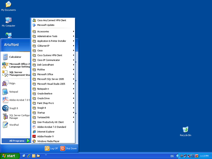The width and height of the screenshot is (212, 159).
Task: Expand Application & Printer Installer folder
Action: click(x=53, y=41)
